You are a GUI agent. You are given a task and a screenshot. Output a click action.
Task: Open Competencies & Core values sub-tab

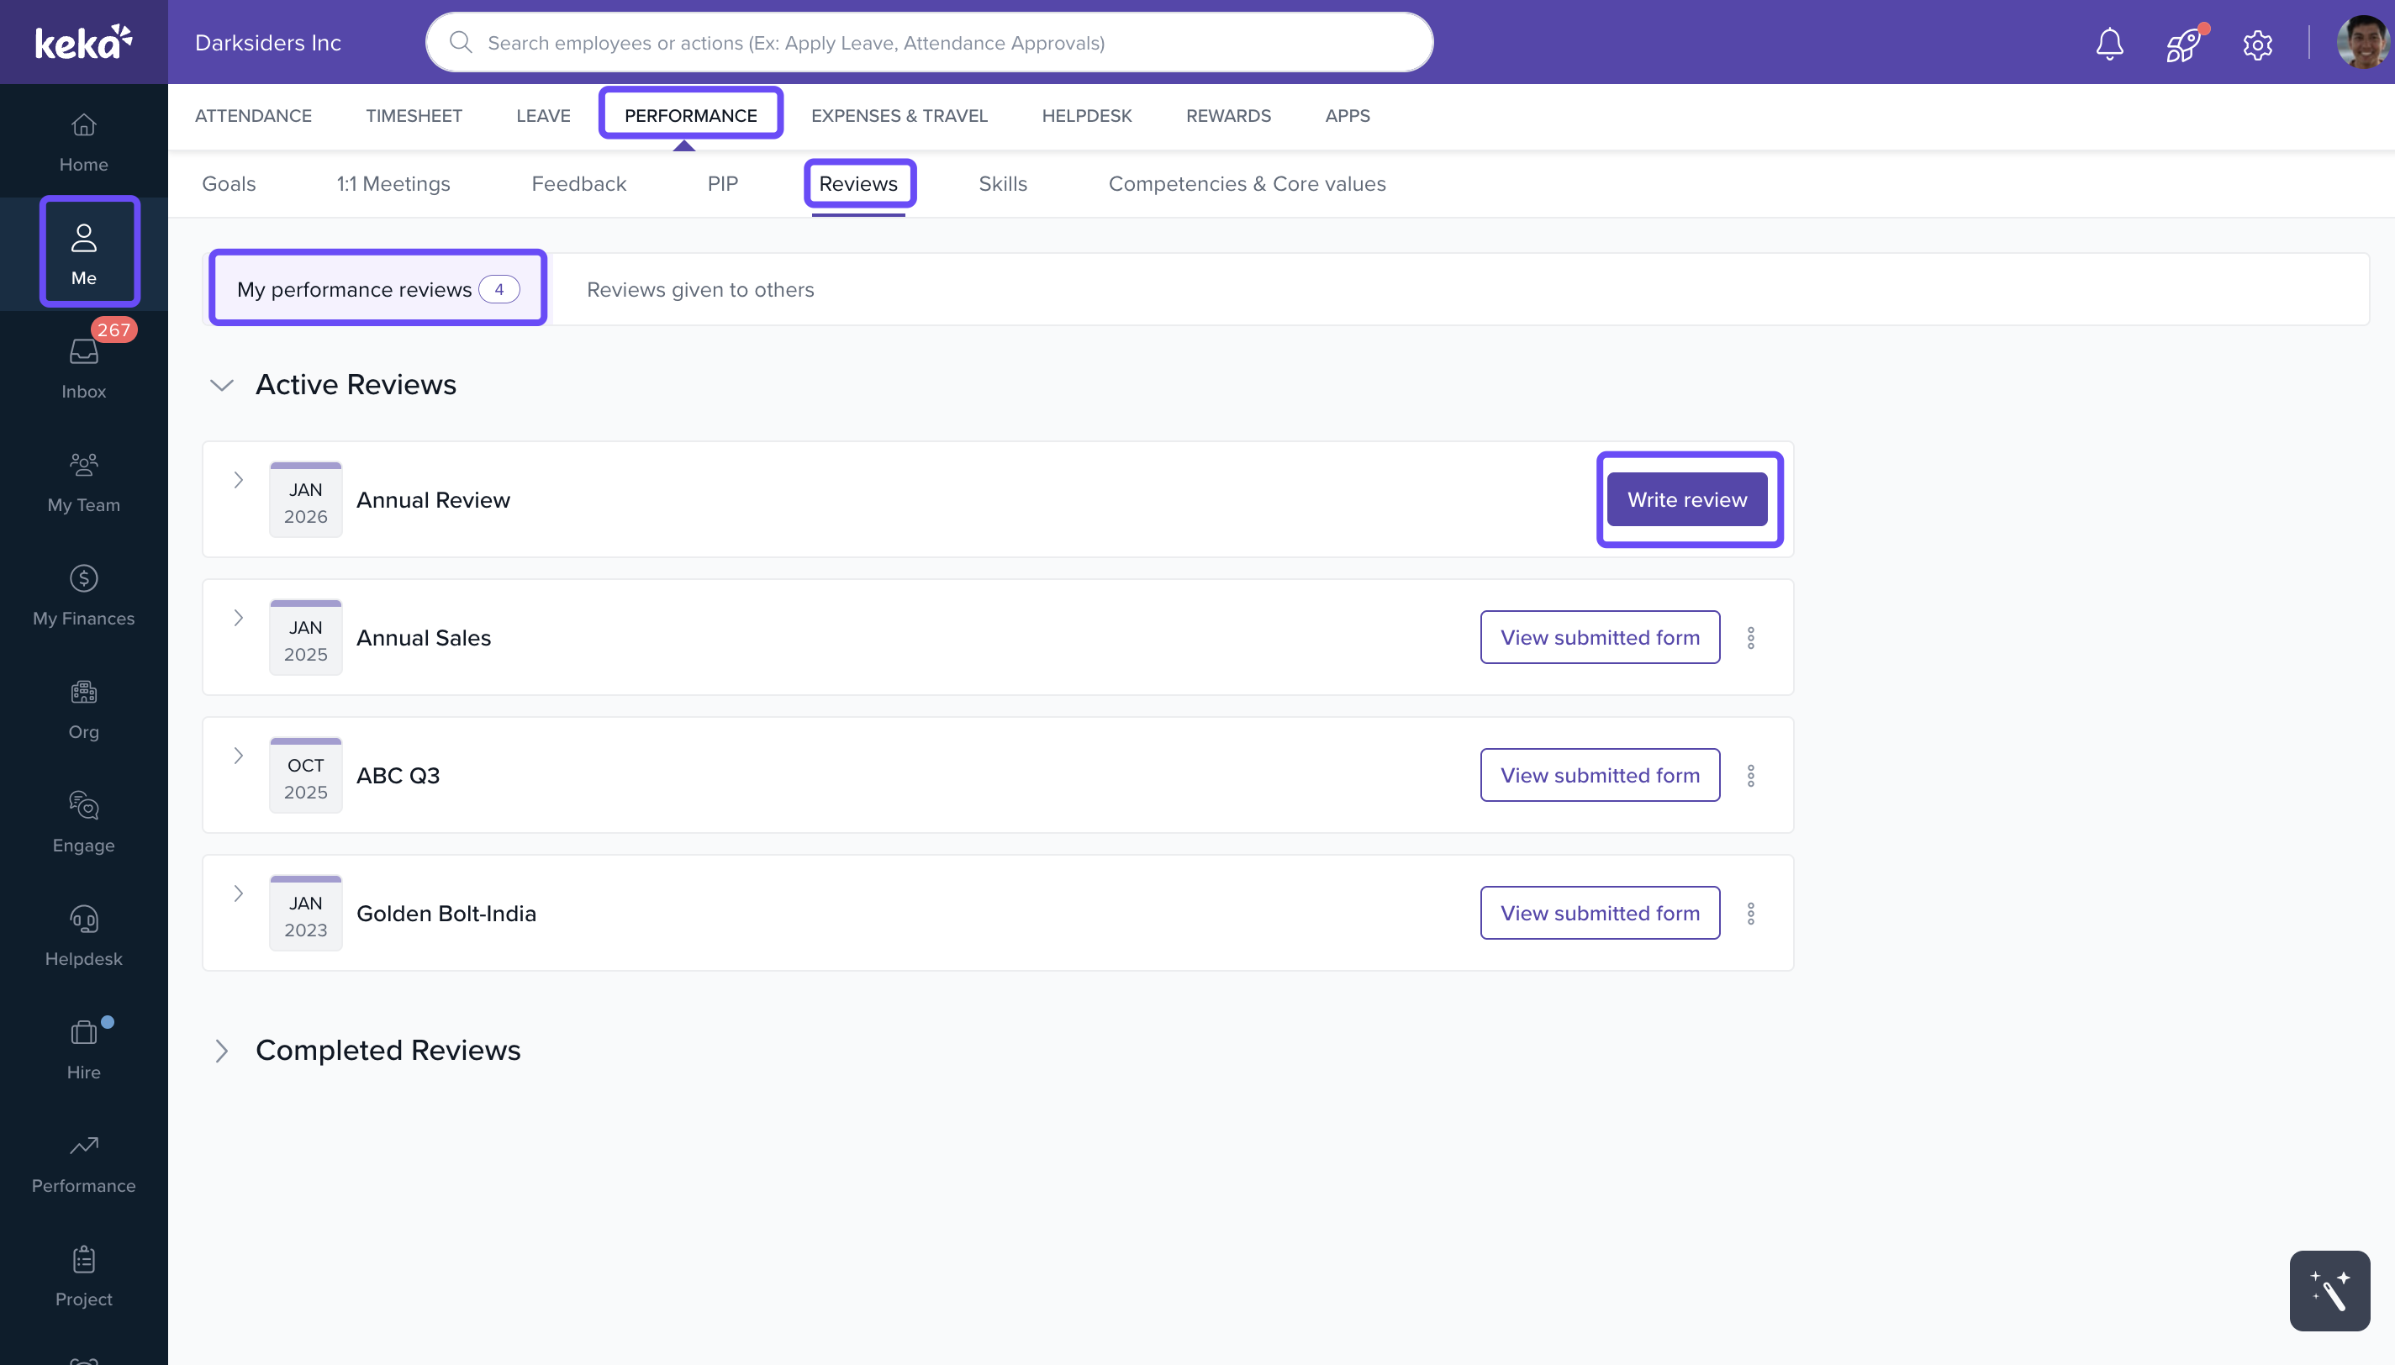click(x=1247, y=184)
